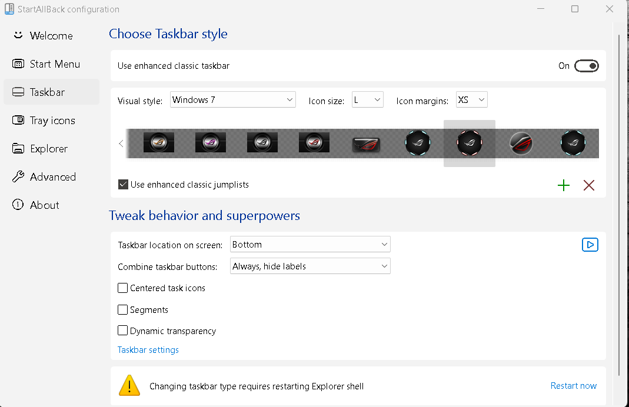Go to Tray icons settings
This screenshot has height=407, width=629.
[x=51, y=121]
